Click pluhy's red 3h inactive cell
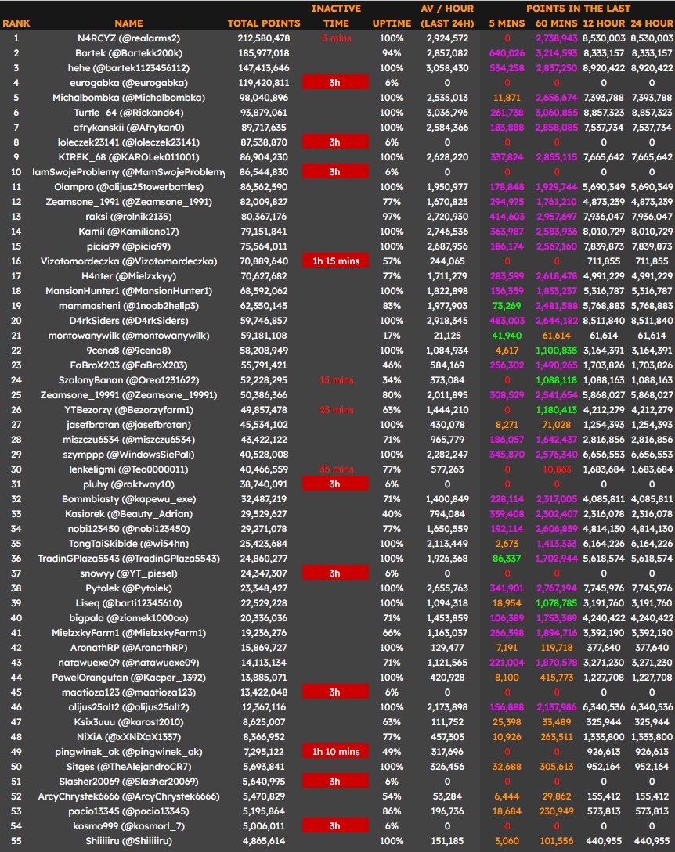Screen dimensions: 675x852 click(x=335, y=484)
